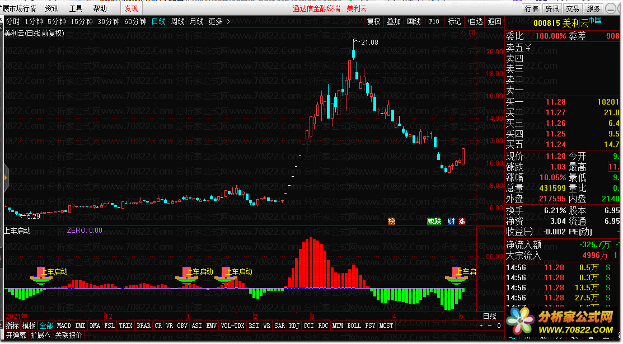
Task: Click the green 减跌 marker badge
Action: pyautogui.click(x=434, y=222)
